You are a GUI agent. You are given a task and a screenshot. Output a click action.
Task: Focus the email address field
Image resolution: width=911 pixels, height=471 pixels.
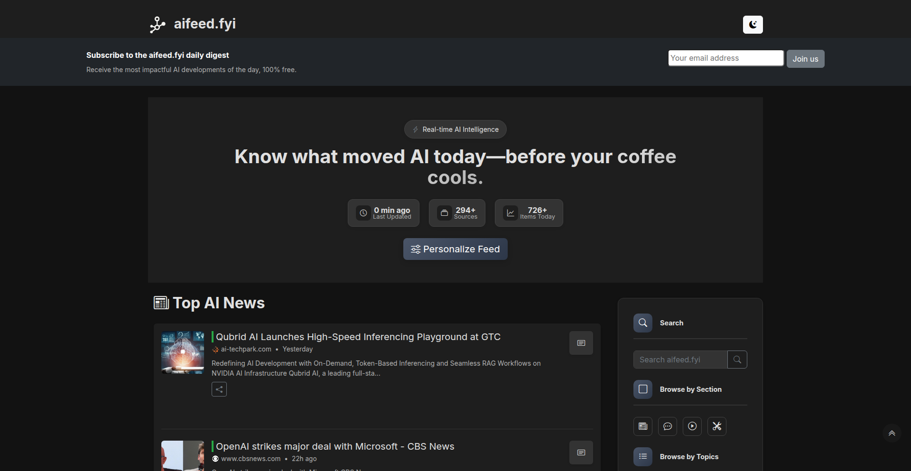pos(725,58)
